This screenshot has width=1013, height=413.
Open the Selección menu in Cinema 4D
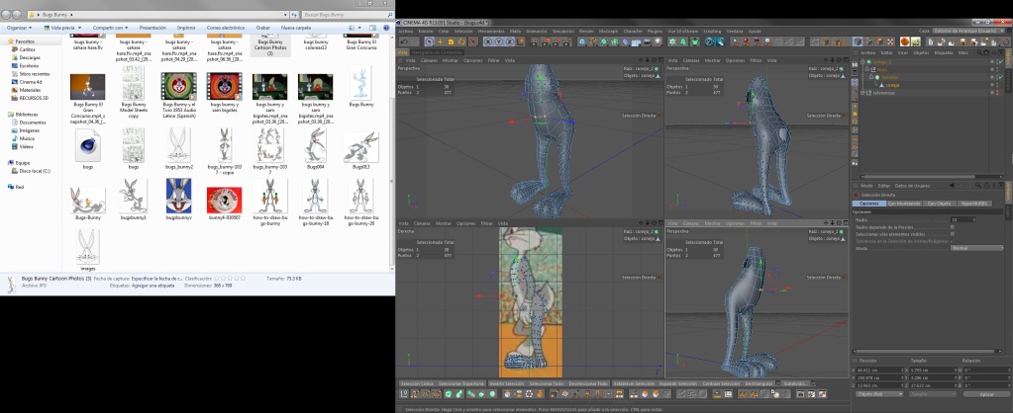click(463, 31)
